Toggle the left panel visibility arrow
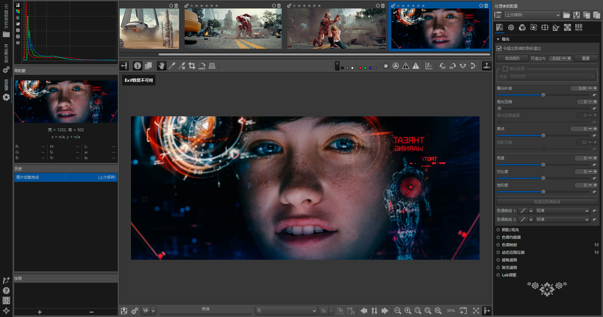 124,66
